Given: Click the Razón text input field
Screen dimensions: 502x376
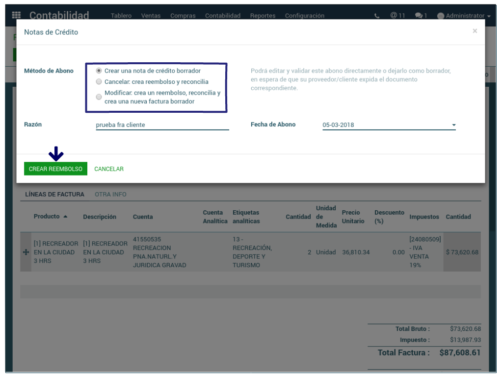Looking at the screenshot, I should coord(162,125).
